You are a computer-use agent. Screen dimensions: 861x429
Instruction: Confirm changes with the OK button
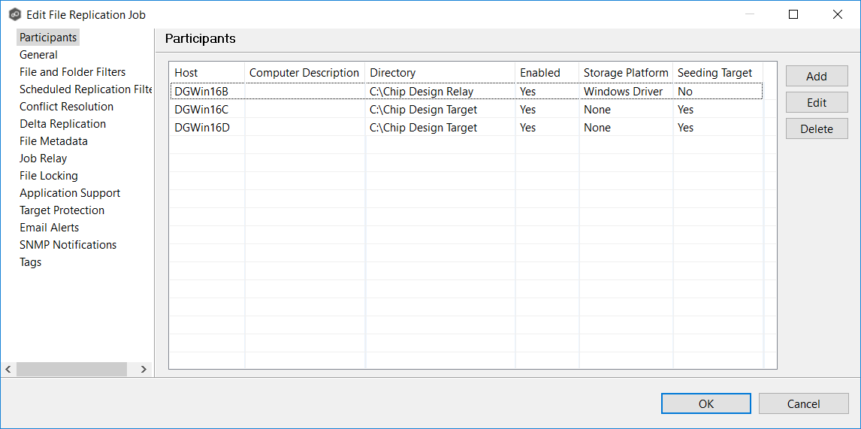(x=705, y=403)
